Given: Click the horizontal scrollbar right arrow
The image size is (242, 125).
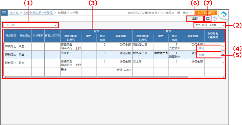Looking at the screenshot, I should coord(223,77).
